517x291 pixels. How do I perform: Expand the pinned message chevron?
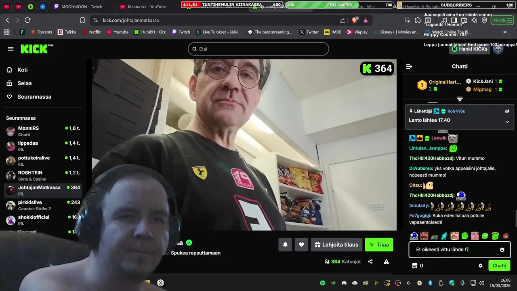pos(507,122)
